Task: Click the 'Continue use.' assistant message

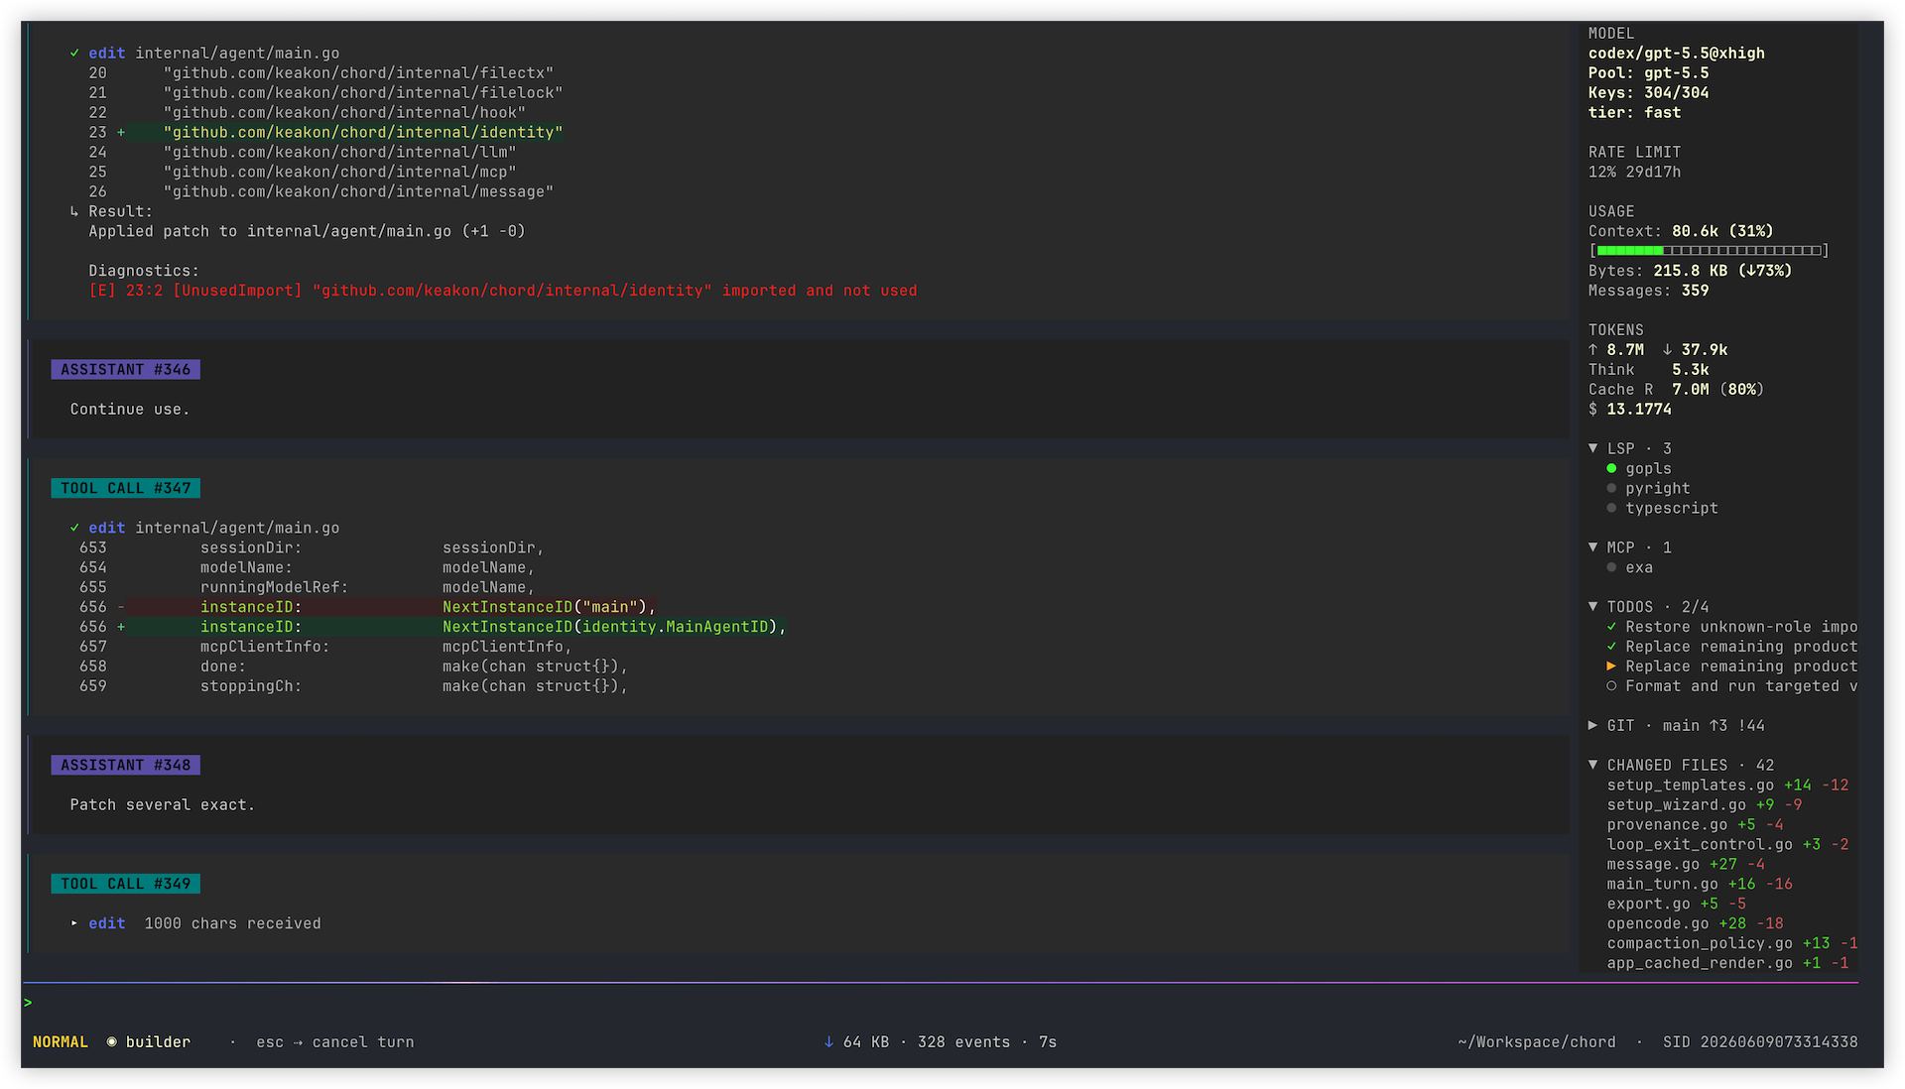Action: (129, 409)
